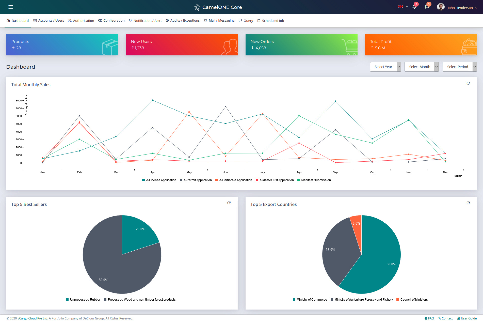Refresh the Total Monthly Sales chart

pyautogui.click(x=468, y=83)
